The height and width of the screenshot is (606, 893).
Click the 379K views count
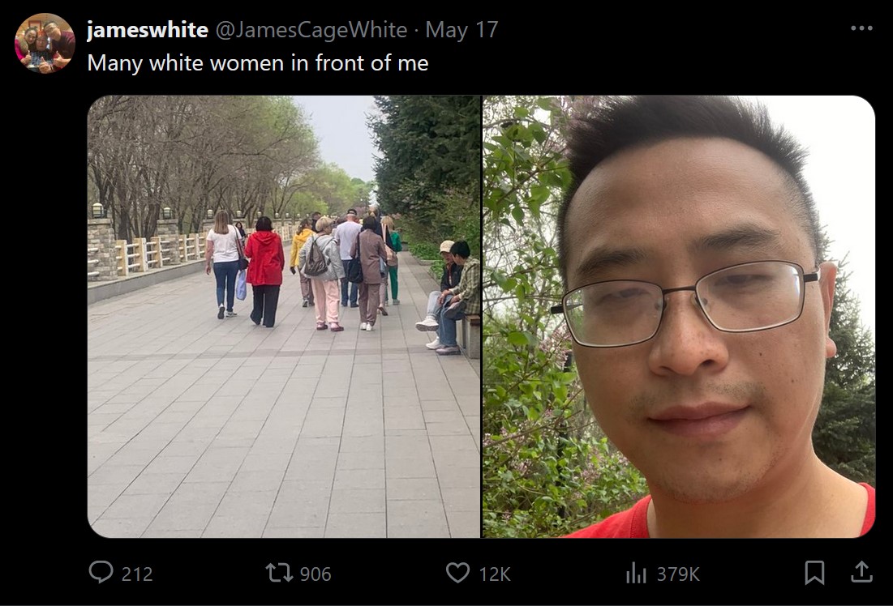[678, 574]
